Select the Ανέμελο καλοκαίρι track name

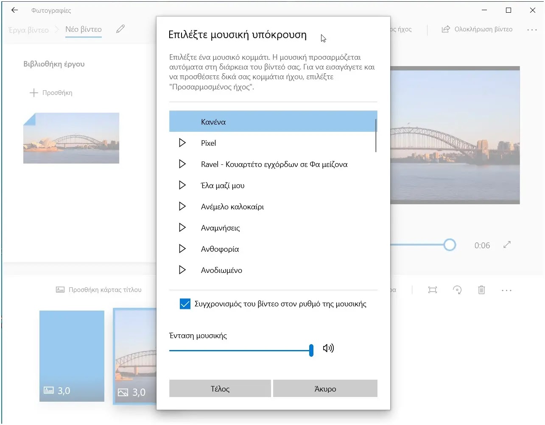pos(232,207)
